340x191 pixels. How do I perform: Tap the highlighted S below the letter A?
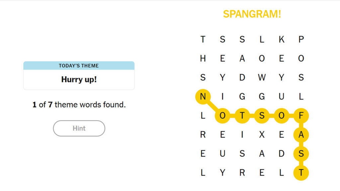[301, 154]
